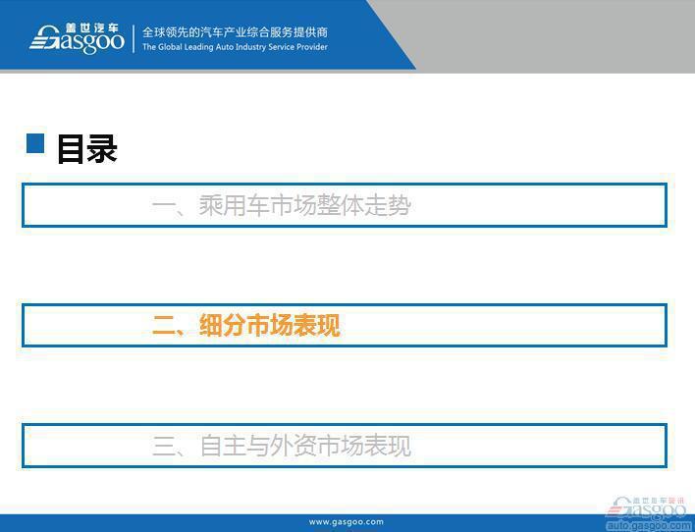Image resolution: width=695 pixels, height=532 pixels.
Task: Click the 目录 heading text
Action: tap(86, 149)
